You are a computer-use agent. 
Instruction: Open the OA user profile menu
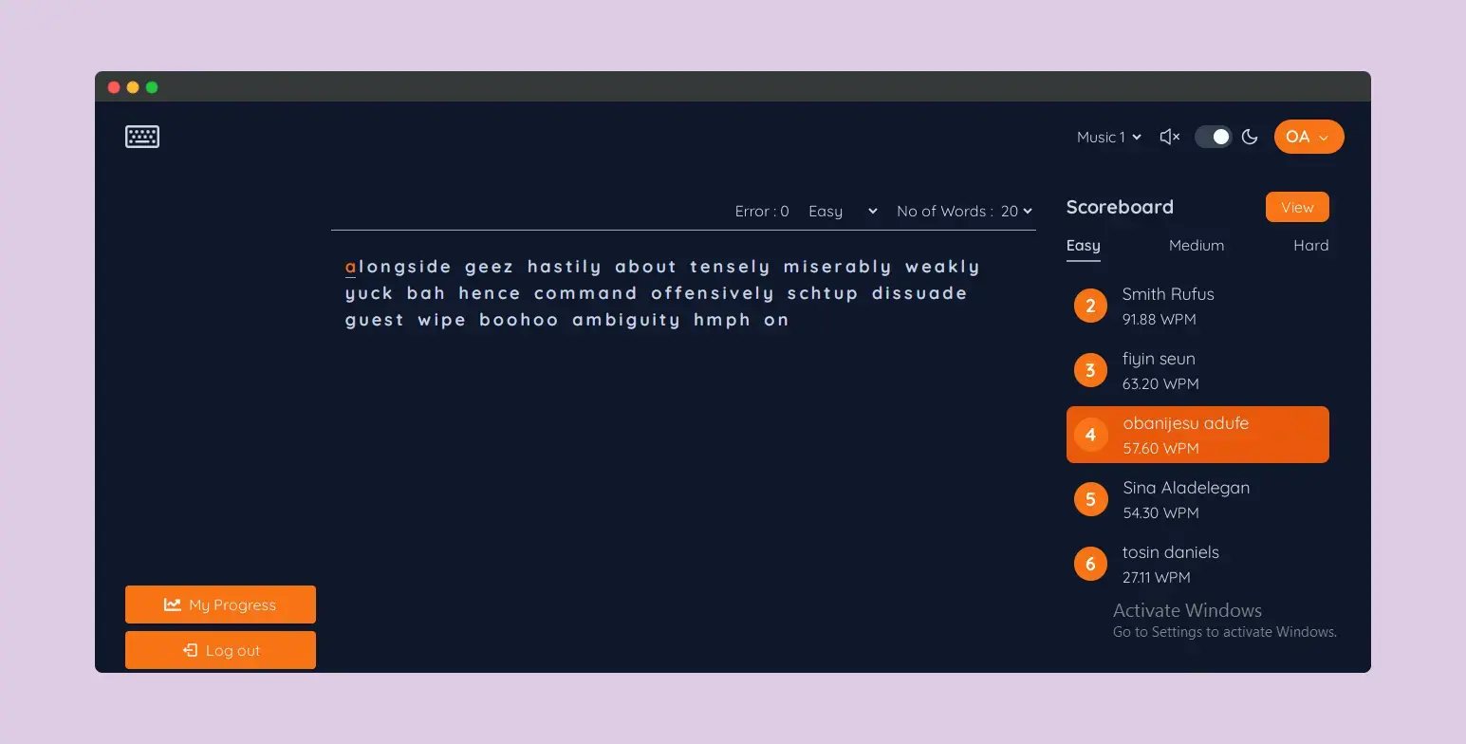tap(1308, 137)
